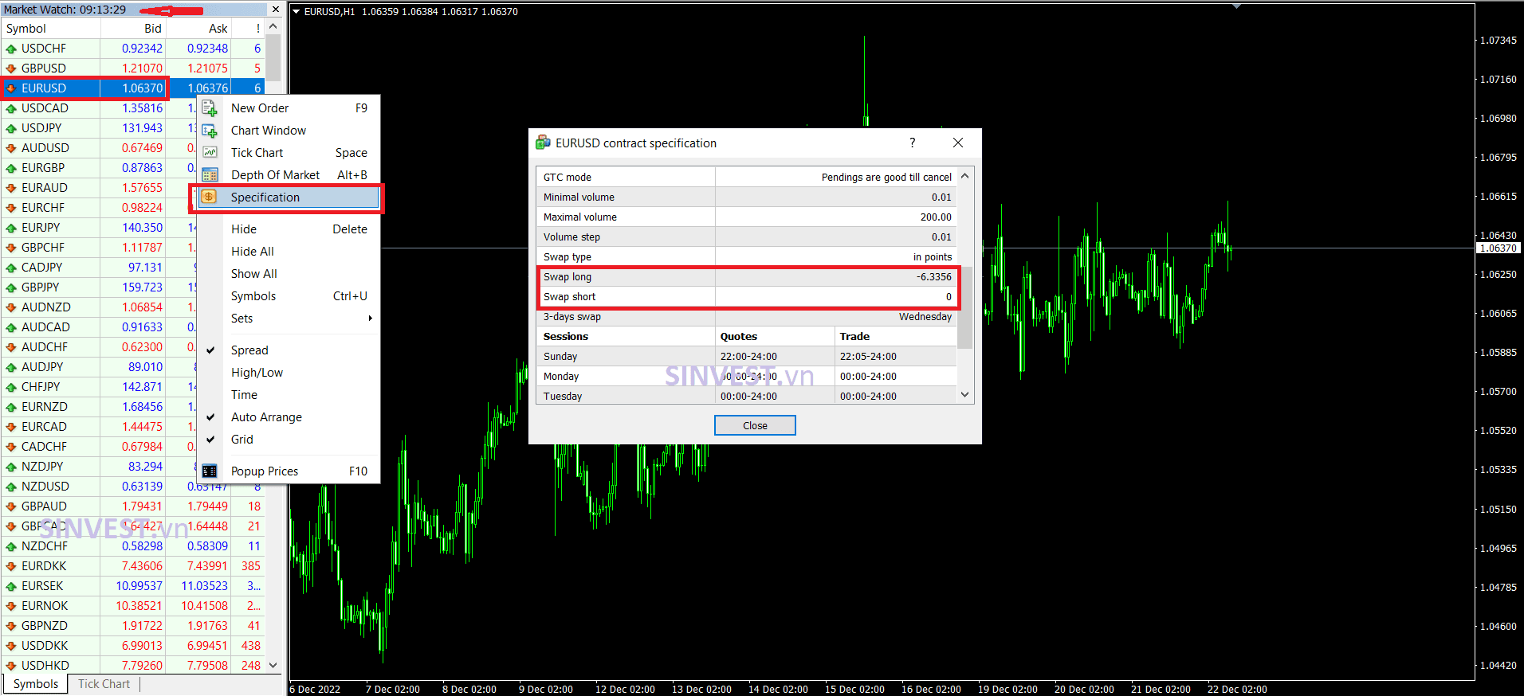Click the Specification coin icon
Image resolution: width=1524 pixels, height=696 pixels.
point(209,197)
